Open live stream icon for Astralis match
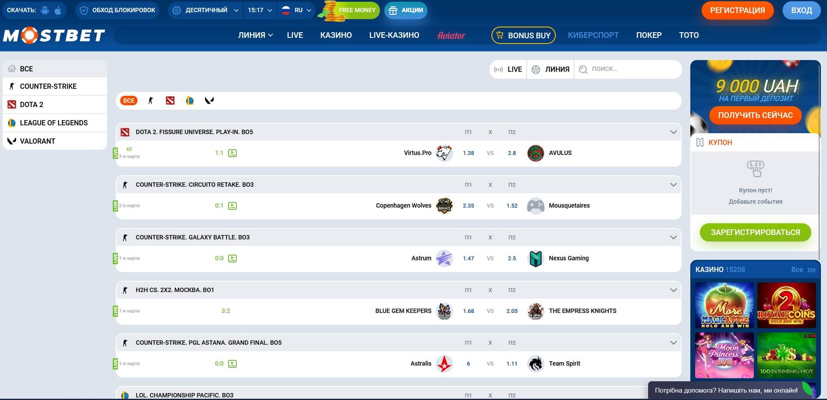The image size is (827, 400). point(232,364)
